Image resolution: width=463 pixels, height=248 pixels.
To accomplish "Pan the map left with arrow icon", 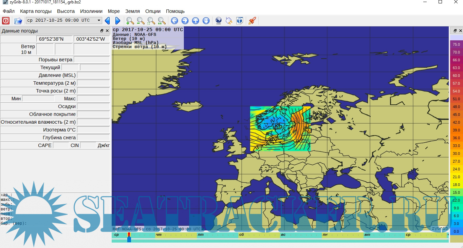I will click(174, 21).
